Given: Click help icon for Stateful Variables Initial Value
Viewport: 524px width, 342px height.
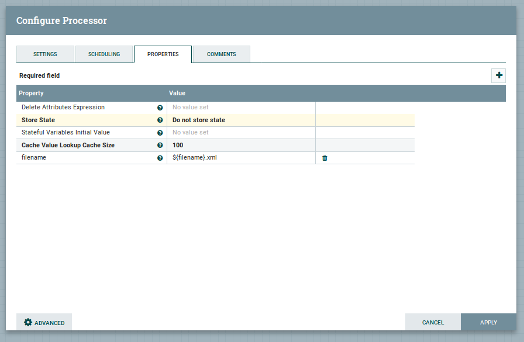Looking at the screenshot, I should pos(160,133).
